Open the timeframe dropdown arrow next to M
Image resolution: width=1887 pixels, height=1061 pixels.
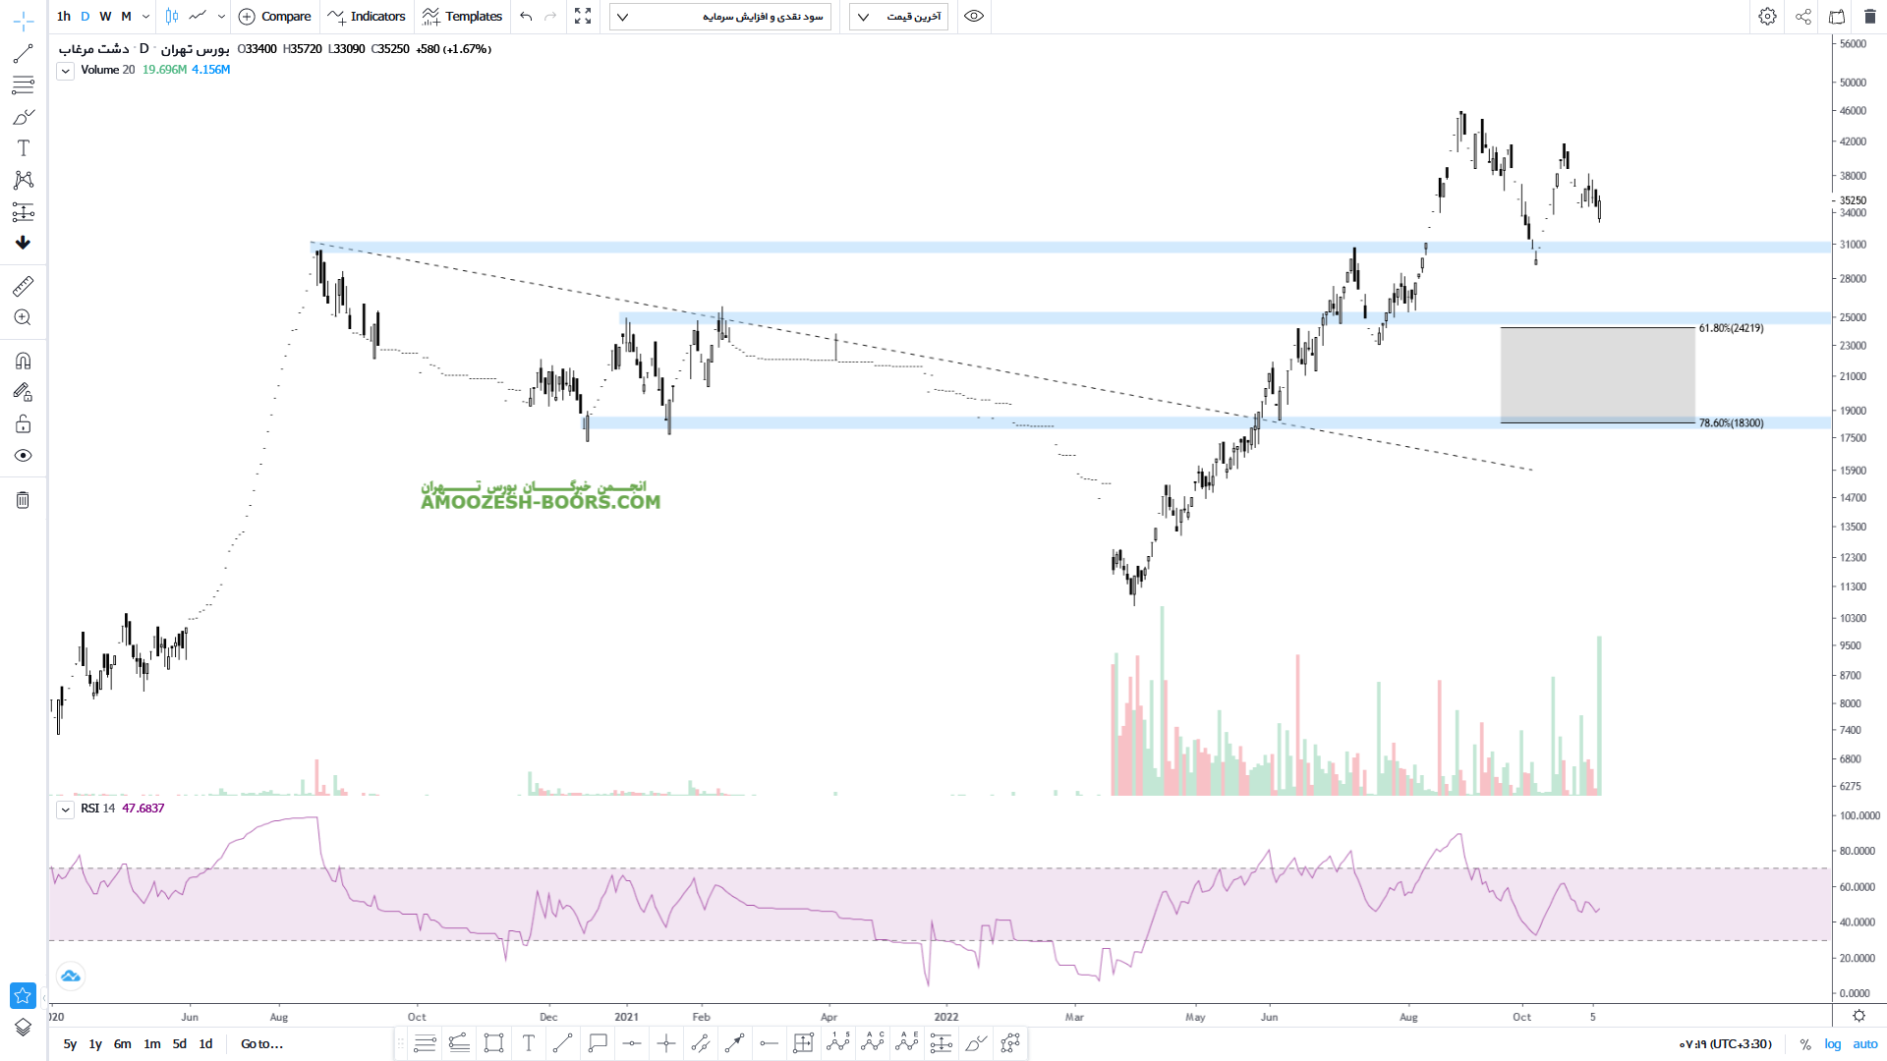(x=145, y=17)
